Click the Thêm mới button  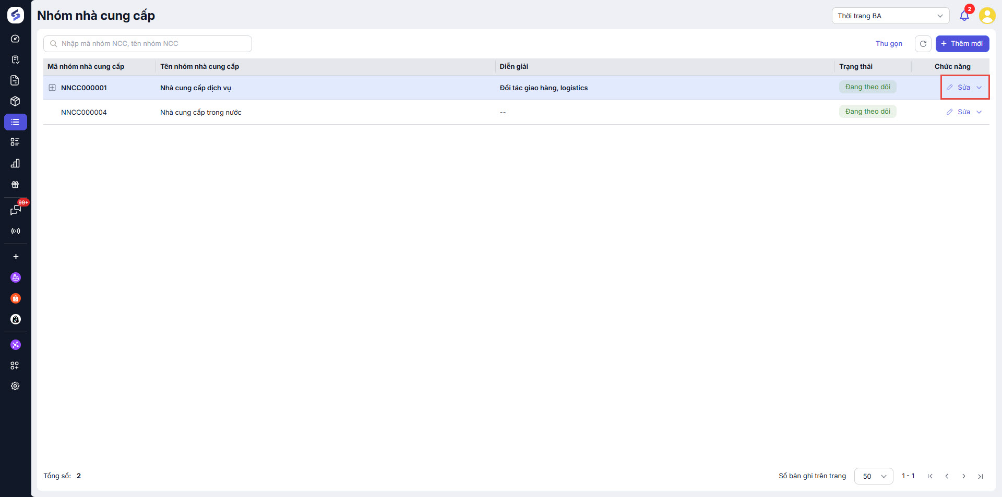tap(962, 44)
